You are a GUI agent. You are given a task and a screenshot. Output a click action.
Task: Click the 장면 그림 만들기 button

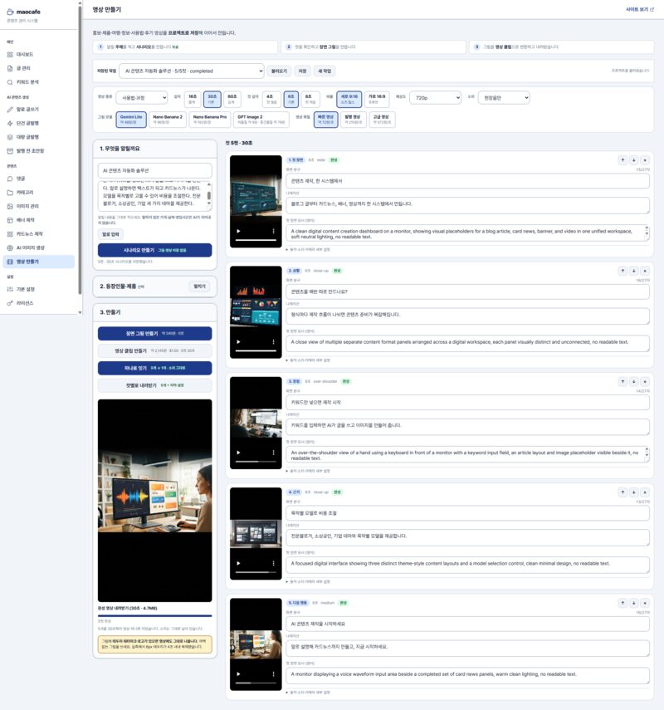click(x=155, y=334)
